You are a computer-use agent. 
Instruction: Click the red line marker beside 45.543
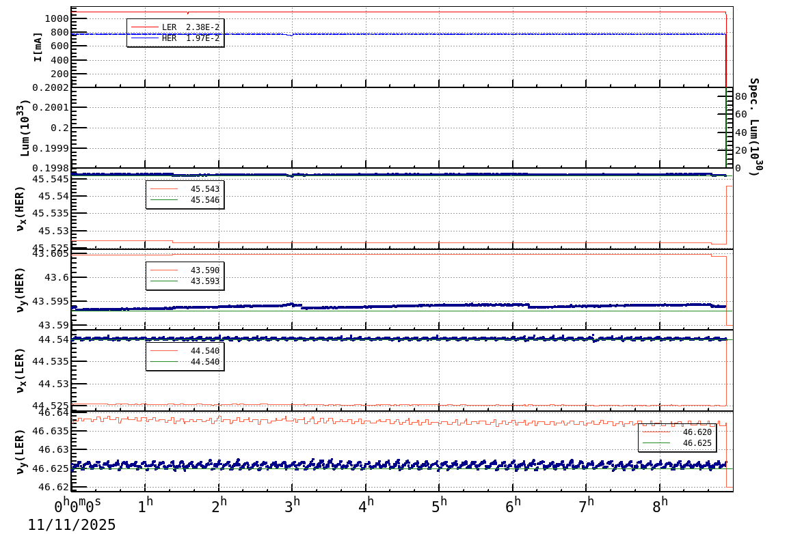point(164,188)
